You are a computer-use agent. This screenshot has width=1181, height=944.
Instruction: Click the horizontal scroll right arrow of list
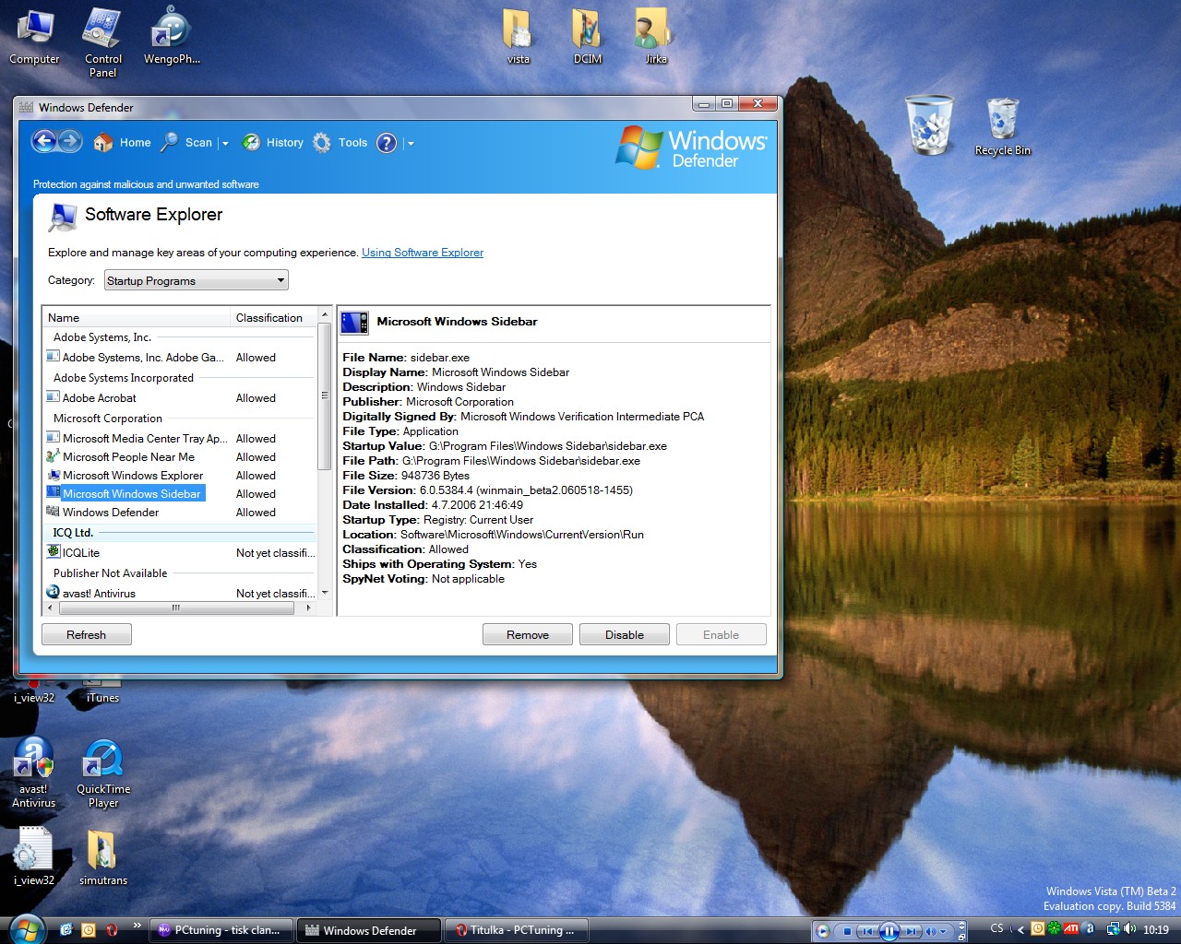pyautogui.click(x=308, y=608)
